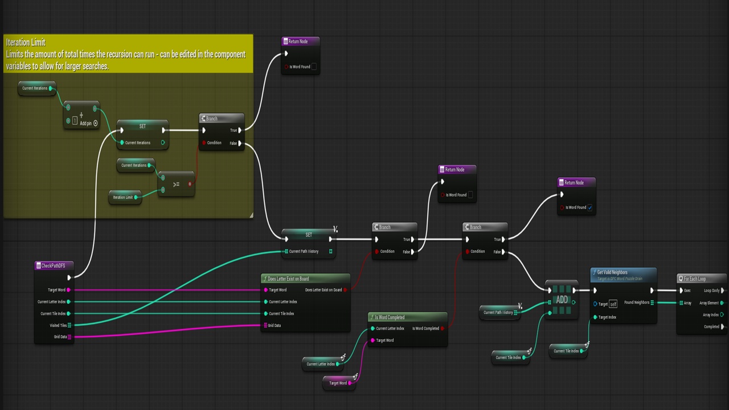Select the Iteration Limit variable node

[x=125, y=197]
